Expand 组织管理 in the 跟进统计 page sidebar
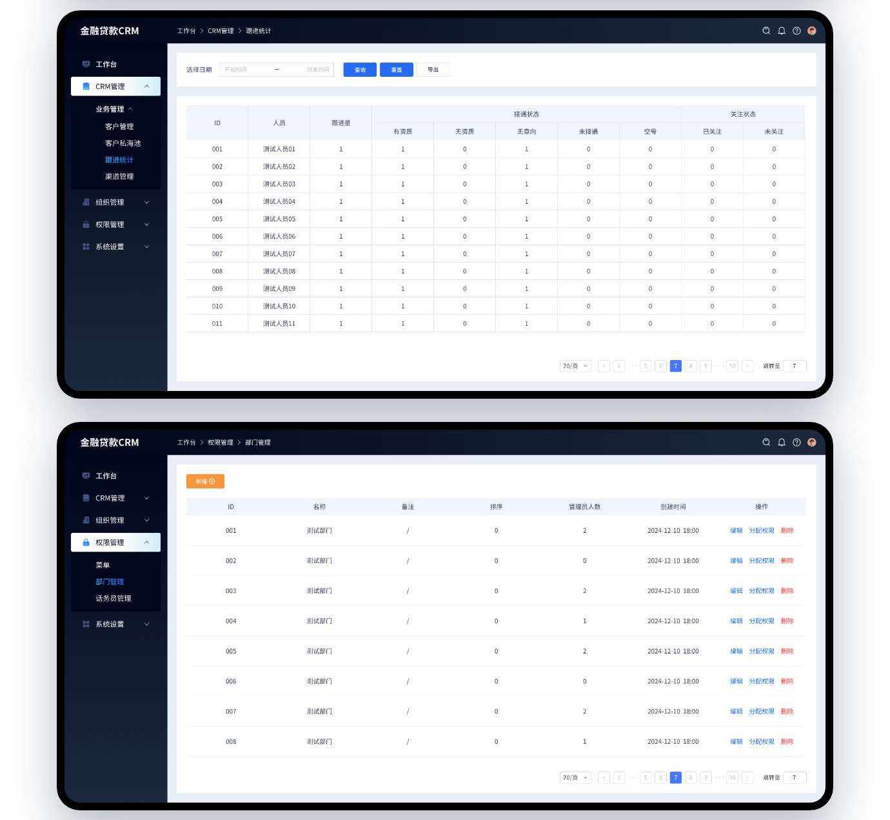890x820 pixels. point(146,203)
